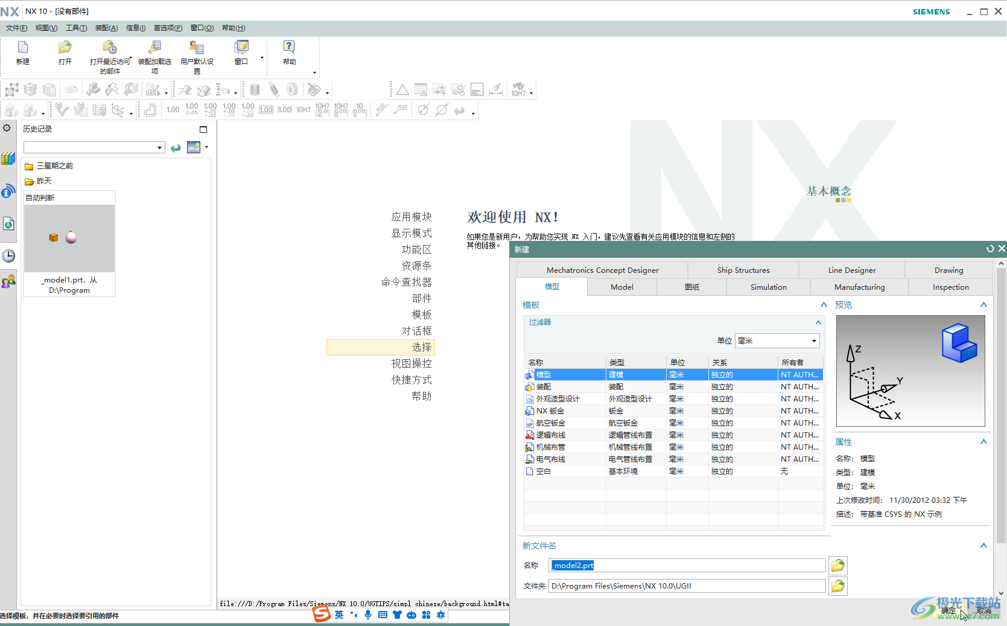Viewport: 1007px width, 626px height.
Task: Open recently accessed parts icon
Action: (x=109, y=48)
